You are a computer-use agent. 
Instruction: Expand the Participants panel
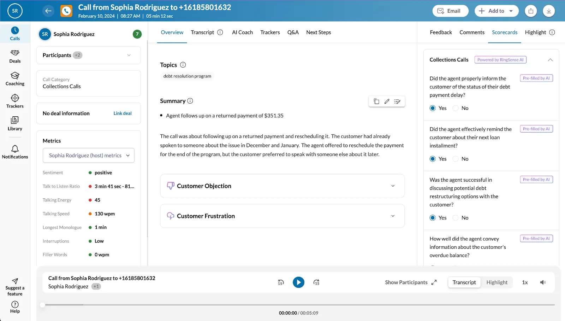[129, 55]
